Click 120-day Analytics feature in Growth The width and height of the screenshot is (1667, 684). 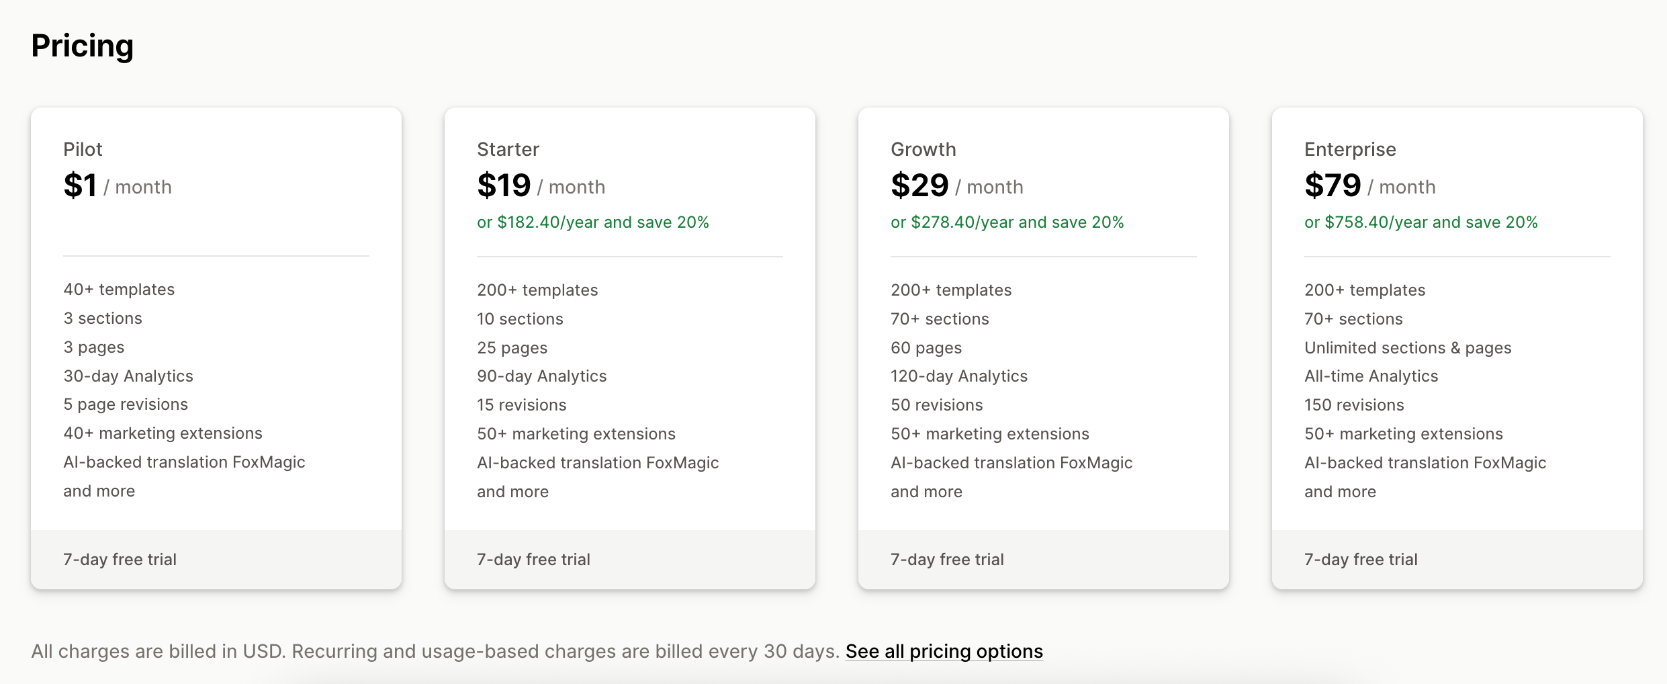coord(959,376)
